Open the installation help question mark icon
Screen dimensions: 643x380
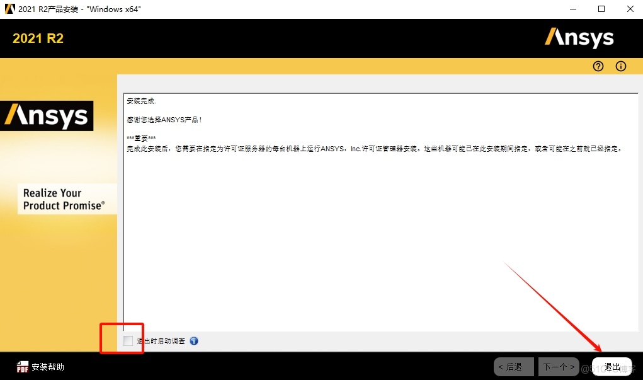point(598,66)
